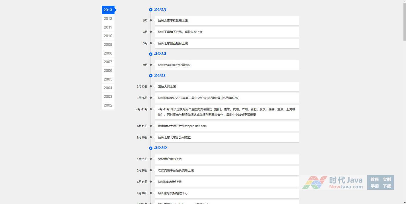Collapse the 2011 year heading

tap(160, 75)
